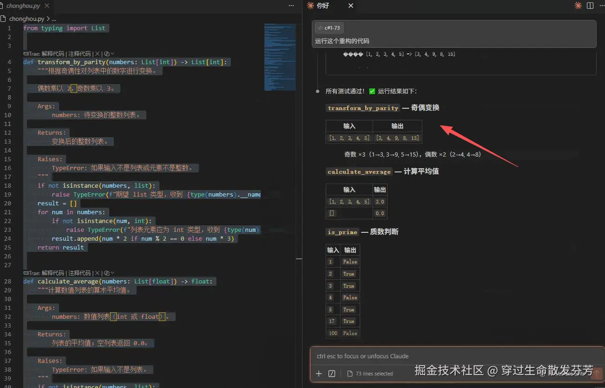Click the breadcrumb ellipsis after chonghou.py
Image resolution: width=605 pixels, height=388 pixels.
click(53, 19)
